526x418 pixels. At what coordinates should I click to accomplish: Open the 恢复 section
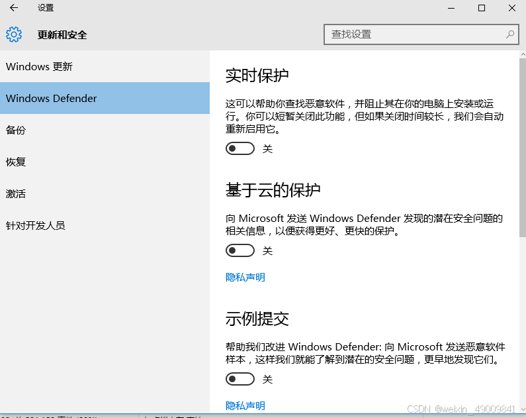(x=105, y=162)
